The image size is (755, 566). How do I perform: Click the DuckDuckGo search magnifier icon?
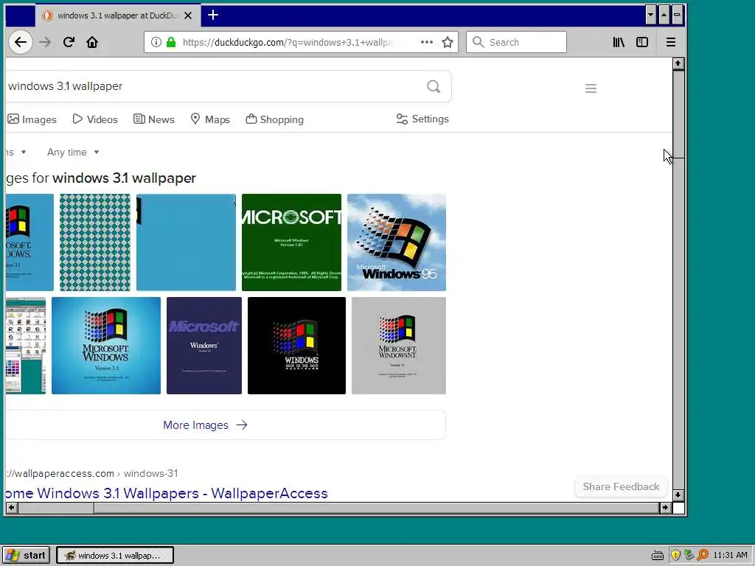tap(434, 86)
